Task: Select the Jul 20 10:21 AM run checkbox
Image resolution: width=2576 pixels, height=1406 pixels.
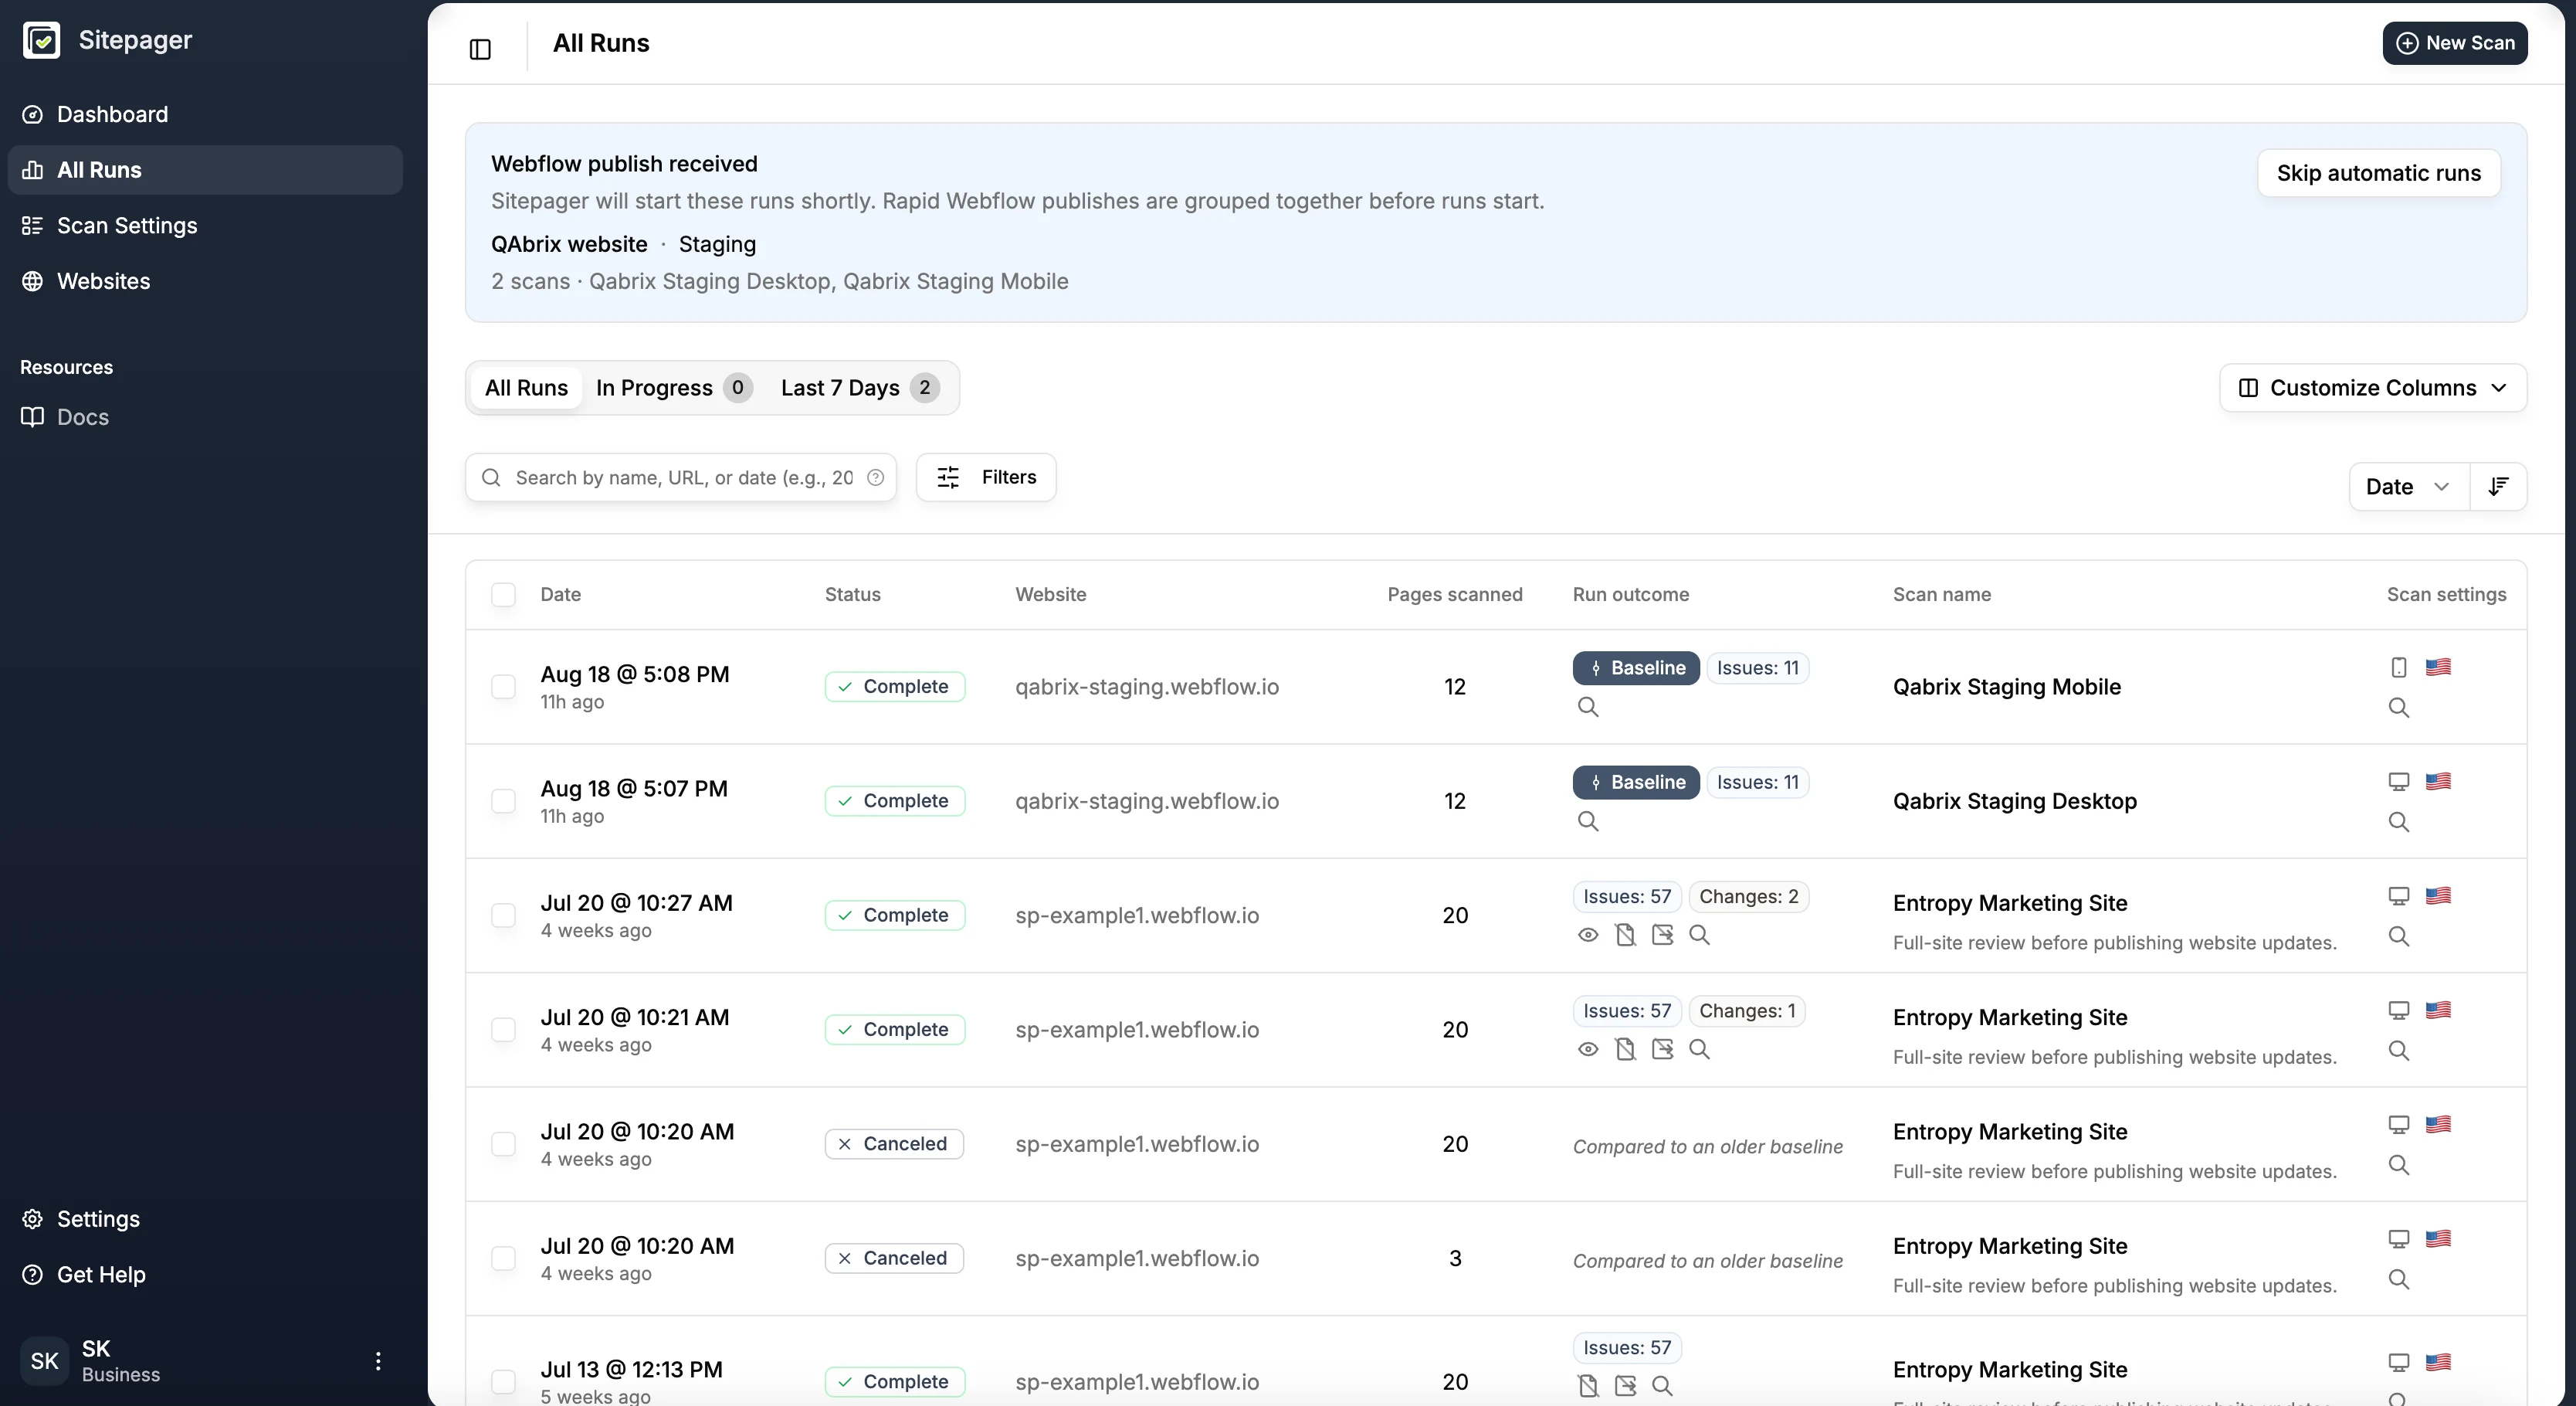Action: point(503,1030)
